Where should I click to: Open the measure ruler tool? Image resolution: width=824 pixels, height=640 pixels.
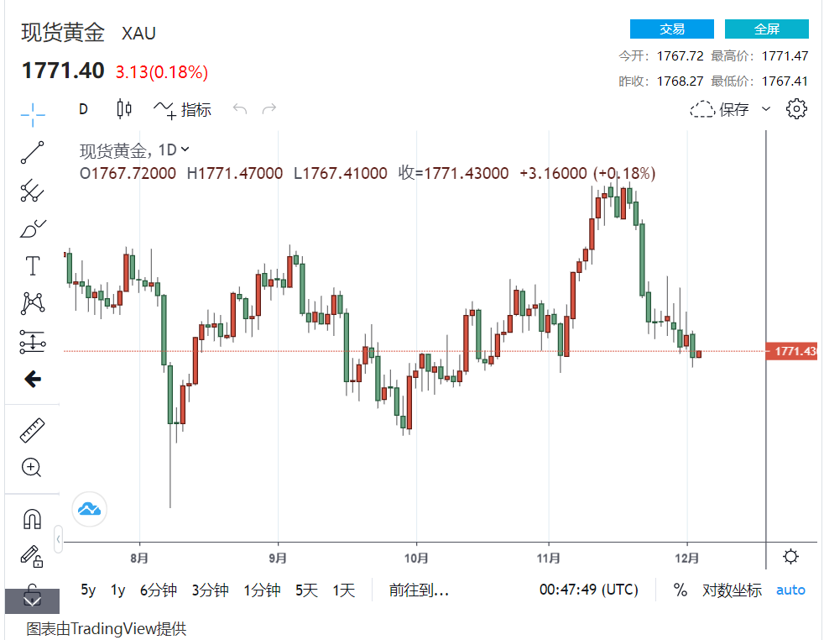(x=33, y=431)
